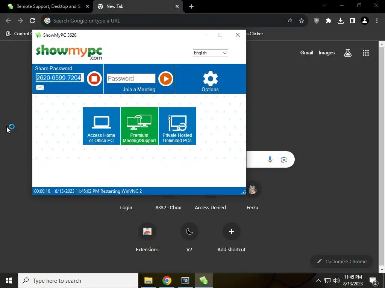Start voice search with microphone
385x288 pixels.
pos(270,160)
